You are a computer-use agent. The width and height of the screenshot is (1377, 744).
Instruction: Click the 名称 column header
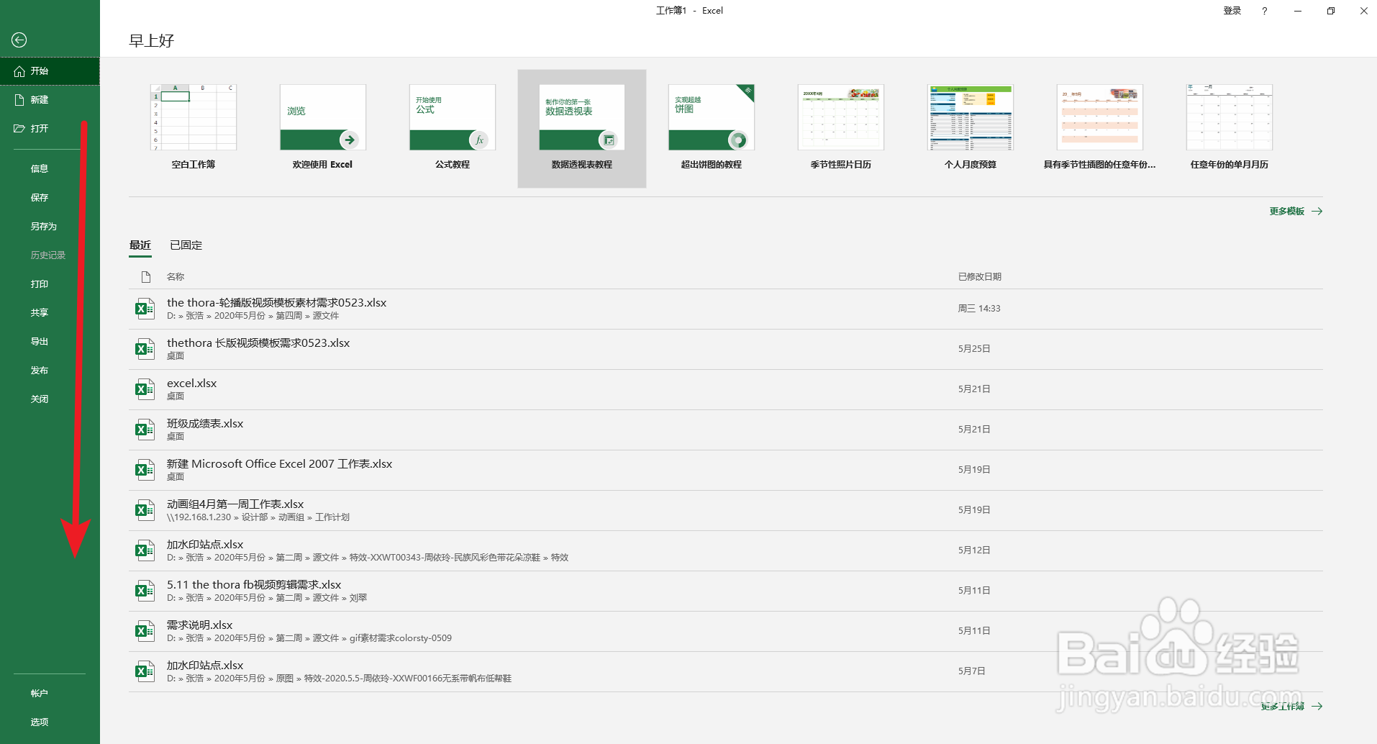[x=176, y=277]
